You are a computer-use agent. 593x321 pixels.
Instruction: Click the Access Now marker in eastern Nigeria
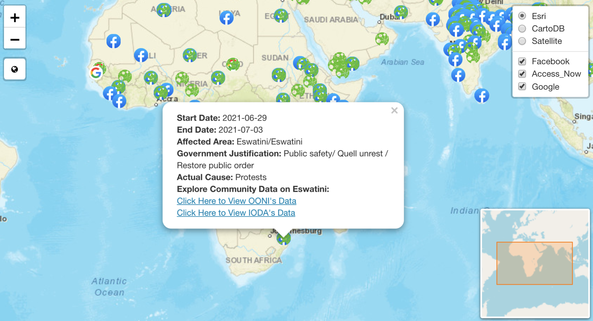point(218,78)
